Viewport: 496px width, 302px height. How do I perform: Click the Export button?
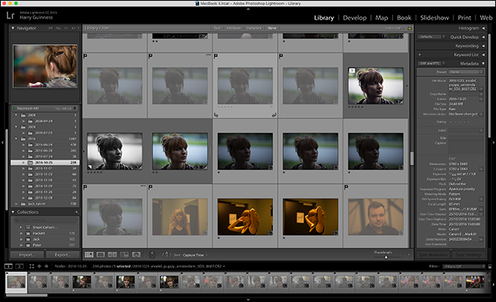(63, 255)
